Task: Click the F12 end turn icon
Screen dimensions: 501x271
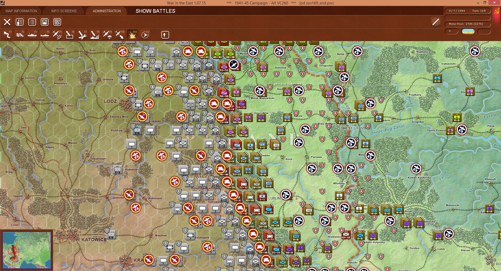Action: point(145,35)
